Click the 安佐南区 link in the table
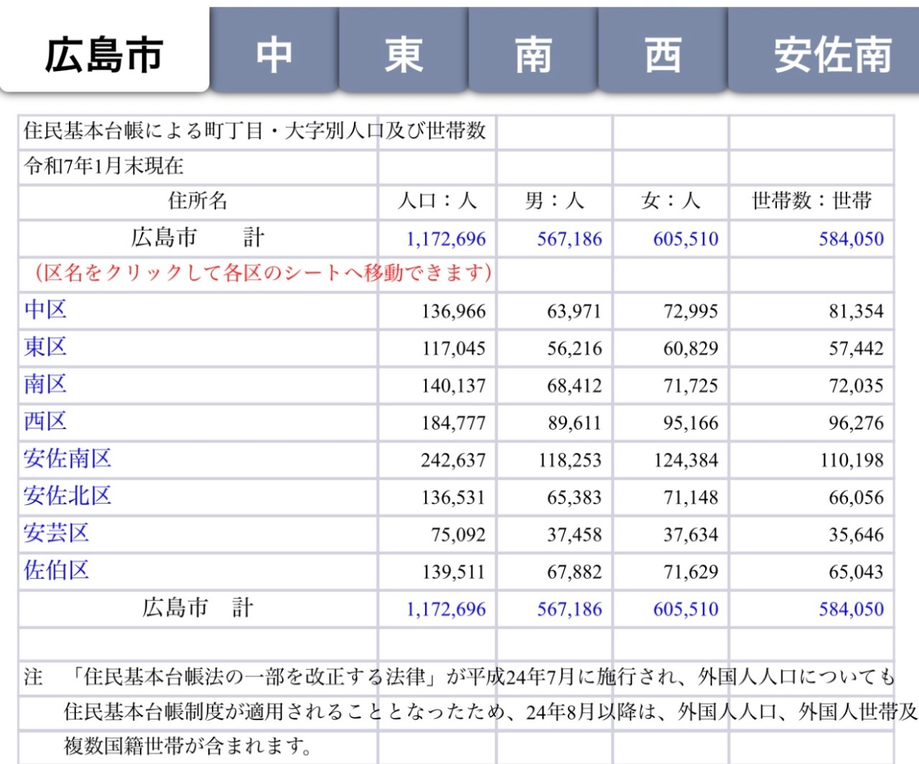 pyautogui.click(x=67, y=459)
